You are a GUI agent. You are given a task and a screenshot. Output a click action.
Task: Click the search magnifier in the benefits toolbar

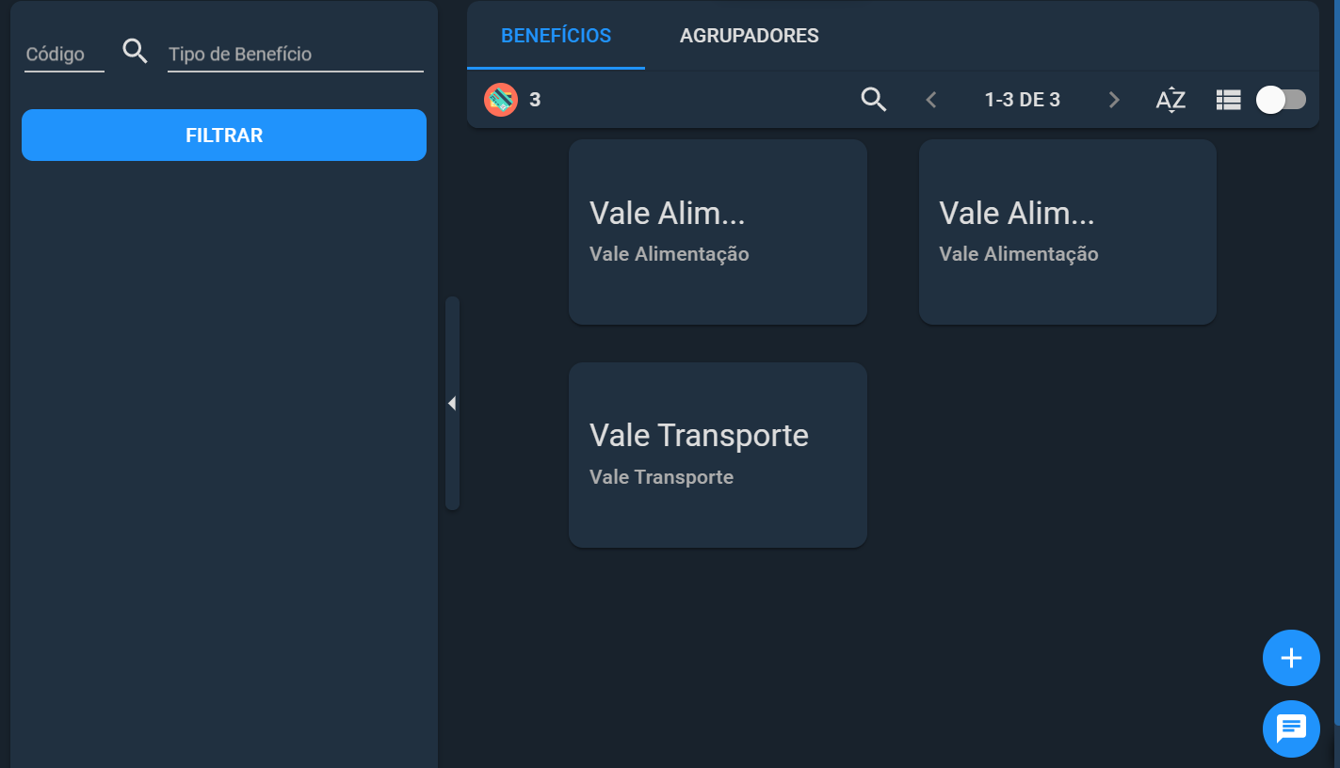(874, 99)
